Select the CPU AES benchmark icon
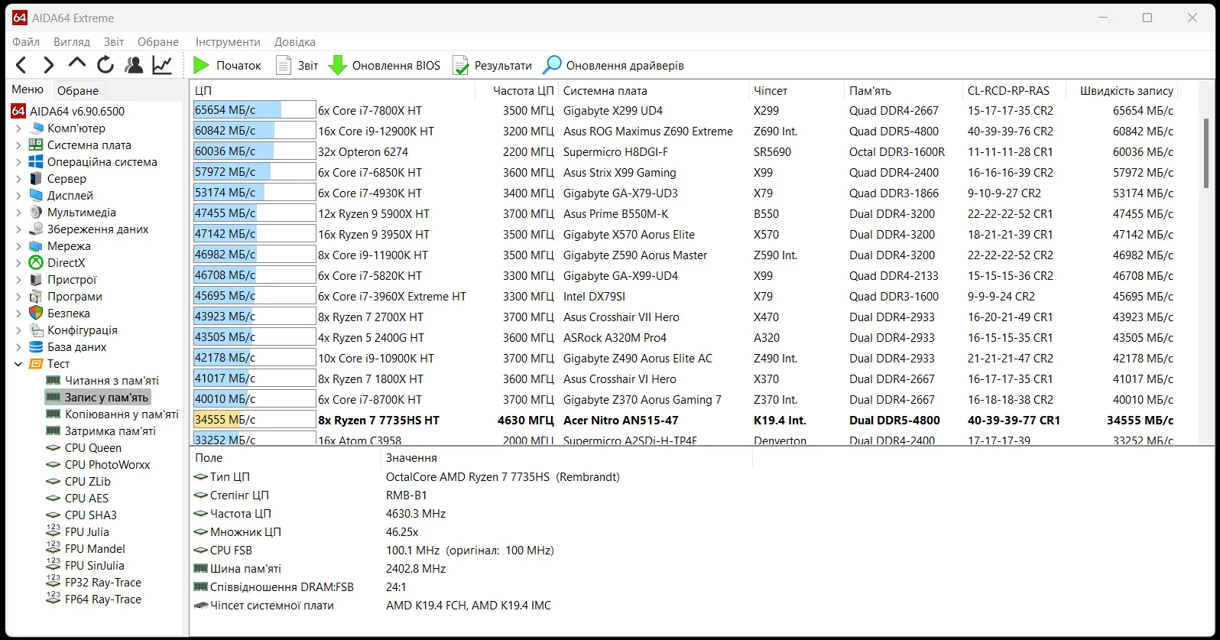The image size is (1220, 640). (x=53, y=499)
